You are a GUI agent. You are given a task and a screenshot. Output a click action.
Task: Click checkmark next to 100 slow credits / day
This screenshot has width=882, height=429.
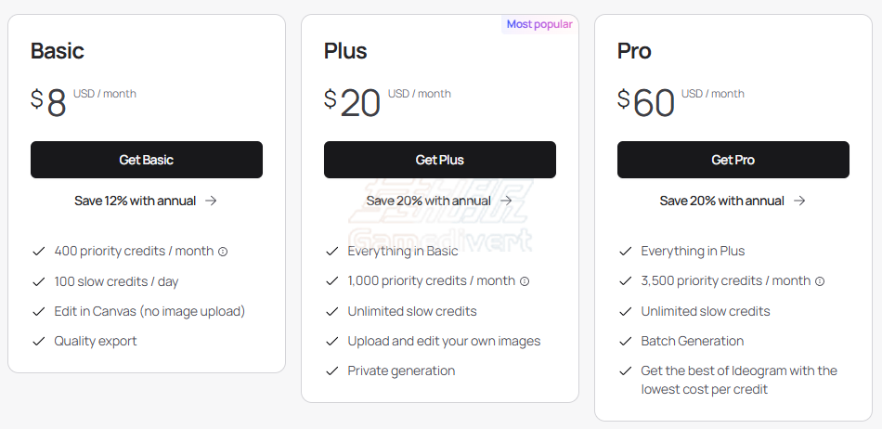tap(38, 281)
